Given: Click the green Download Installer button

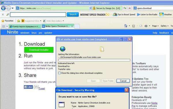Looking at the screenshot, I should [x=39, y=50].
